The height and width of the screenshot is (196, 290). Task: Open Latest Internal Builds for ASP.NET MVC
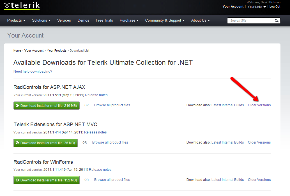coord(228,142)
